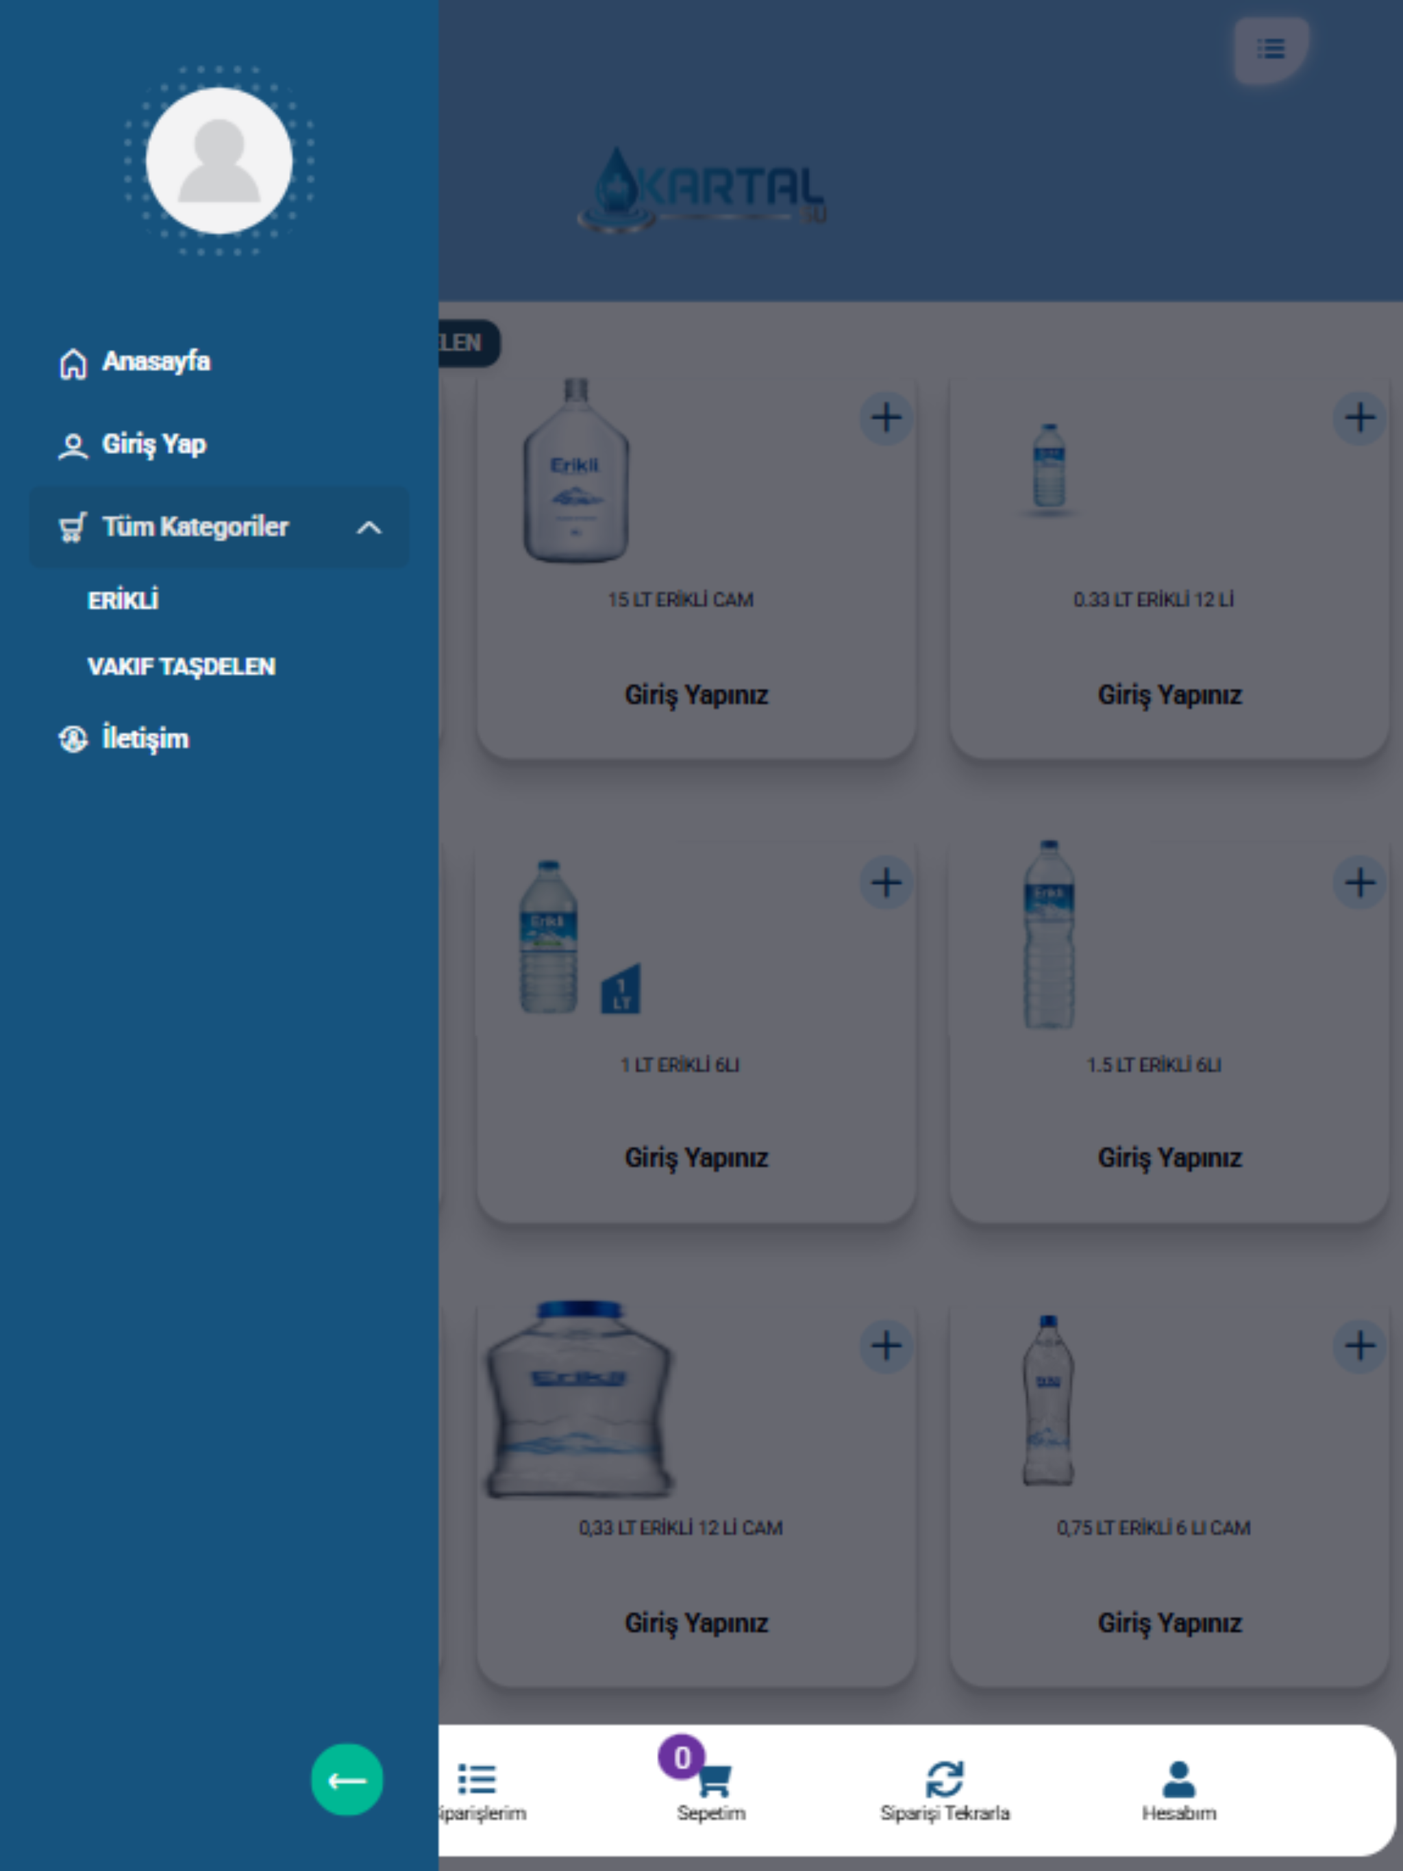Screen dimensions: 1403x1871
Task: Click the cart icon beside Tüm Kategoriler
Action: pyautogui.click(x=73, y=528)
